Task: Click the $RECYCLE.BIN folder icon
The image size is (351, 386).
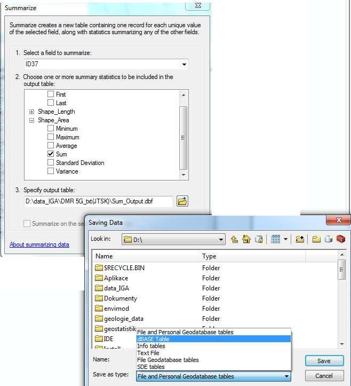Action: click(99, 267)
